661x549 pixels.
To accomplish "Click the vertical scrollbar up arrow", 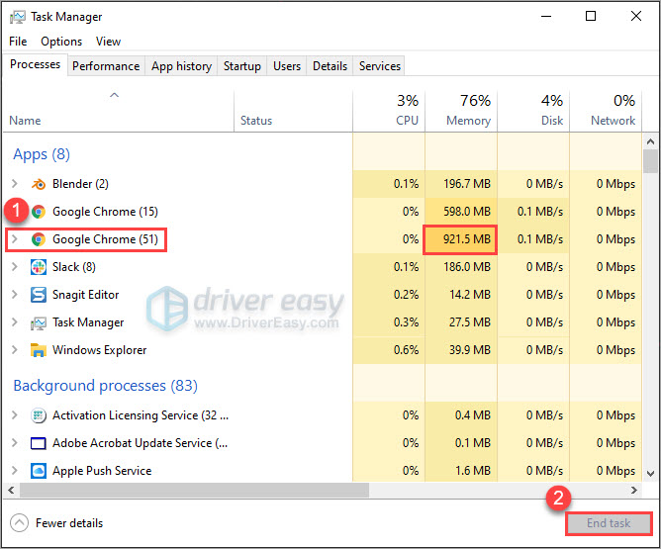I will [650, 141].
